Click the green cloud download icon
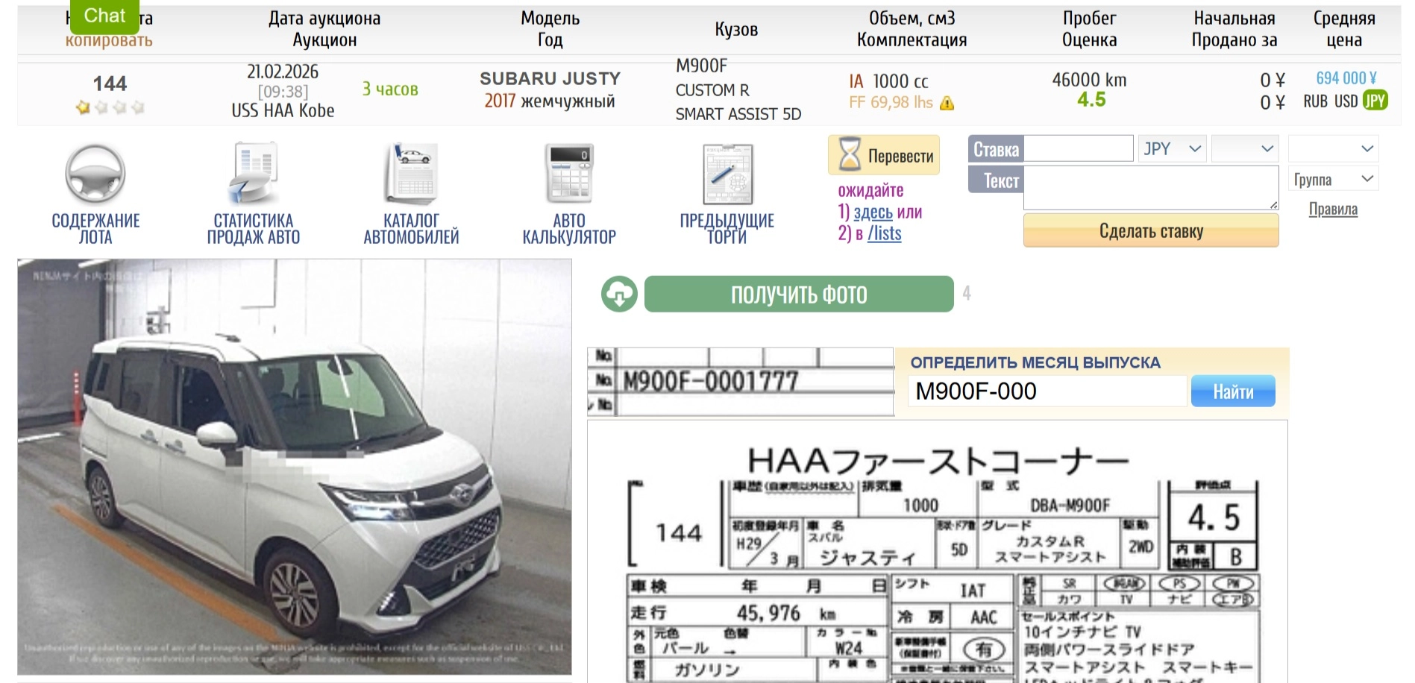 [619, 295]
